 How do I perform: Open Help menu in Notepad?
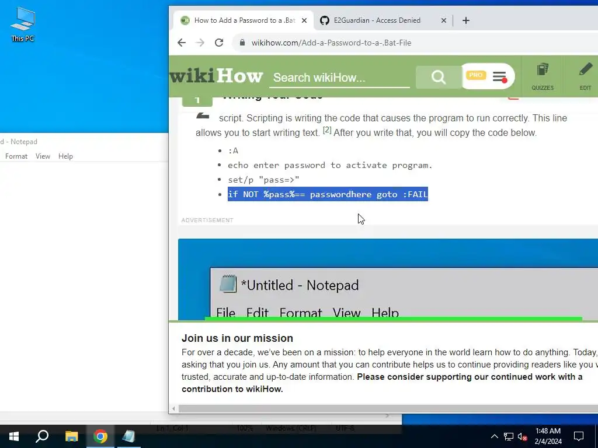(65, 156)
